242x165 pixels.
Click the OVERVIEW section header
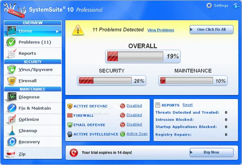pyautogui.click(x=33, y=23)
